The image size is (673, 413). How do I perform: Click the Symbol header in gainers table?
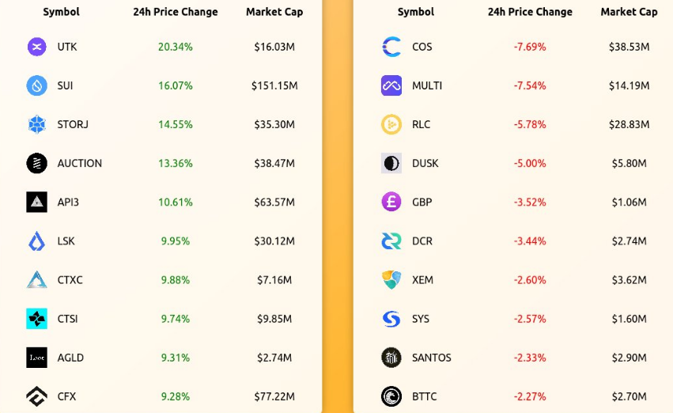tap(61, 12)
